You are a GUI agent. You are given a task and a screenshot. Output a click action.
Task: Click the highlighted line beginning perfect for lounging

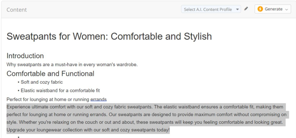146,115
